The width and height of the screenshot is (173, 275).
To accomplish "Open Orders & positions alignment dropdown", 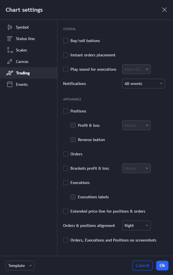I will [x=136, y=225].
